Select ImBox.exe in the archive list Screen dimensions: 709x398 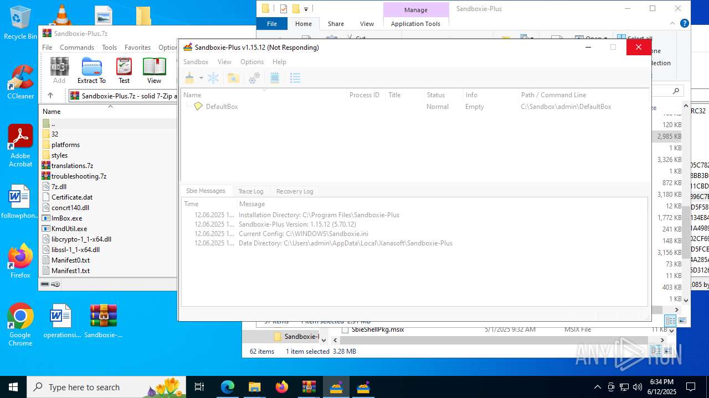[x=66, y=218]
